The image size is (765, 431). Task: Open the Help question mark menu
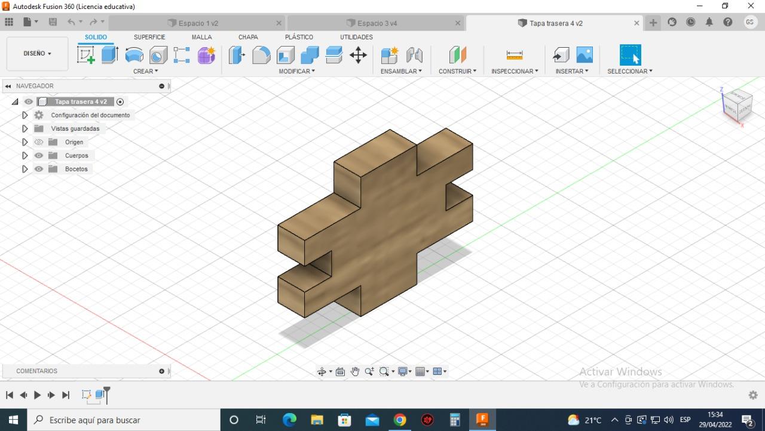(x=727, y=23)
